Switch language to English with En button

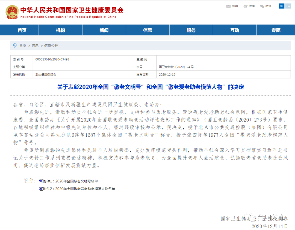[x=288, y=6]
